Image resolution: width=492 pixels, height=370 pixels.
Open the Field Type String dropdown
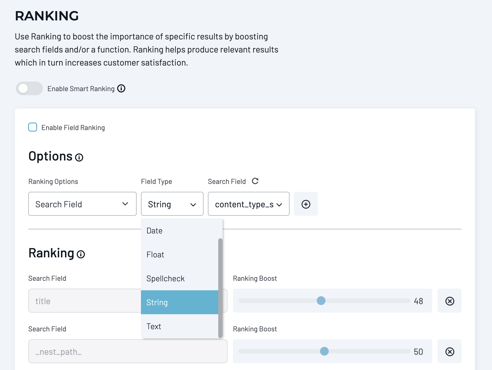click(x=172, y=204)
